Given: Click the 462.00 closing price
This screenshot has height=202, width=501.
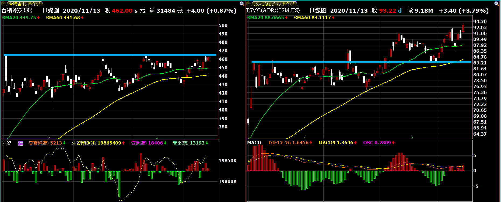Looking at the screenshot, I should pos(122,11).
